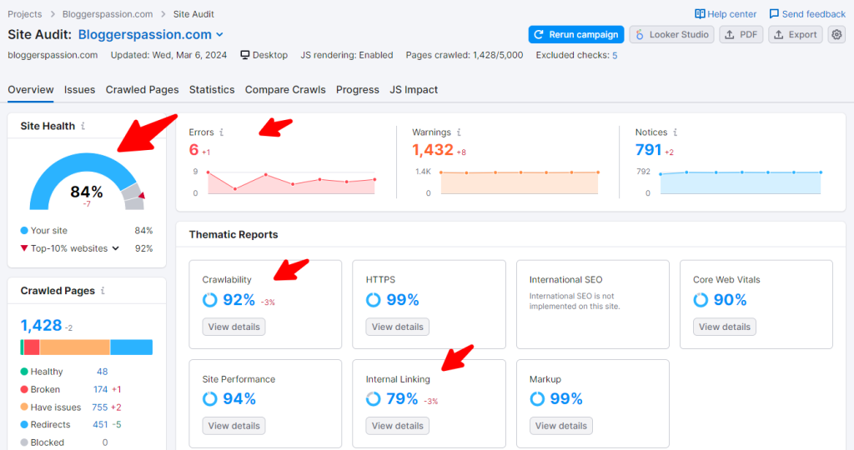Open the Issues tab
This screenshot has height=450, width=854.
tap(79, 90)
